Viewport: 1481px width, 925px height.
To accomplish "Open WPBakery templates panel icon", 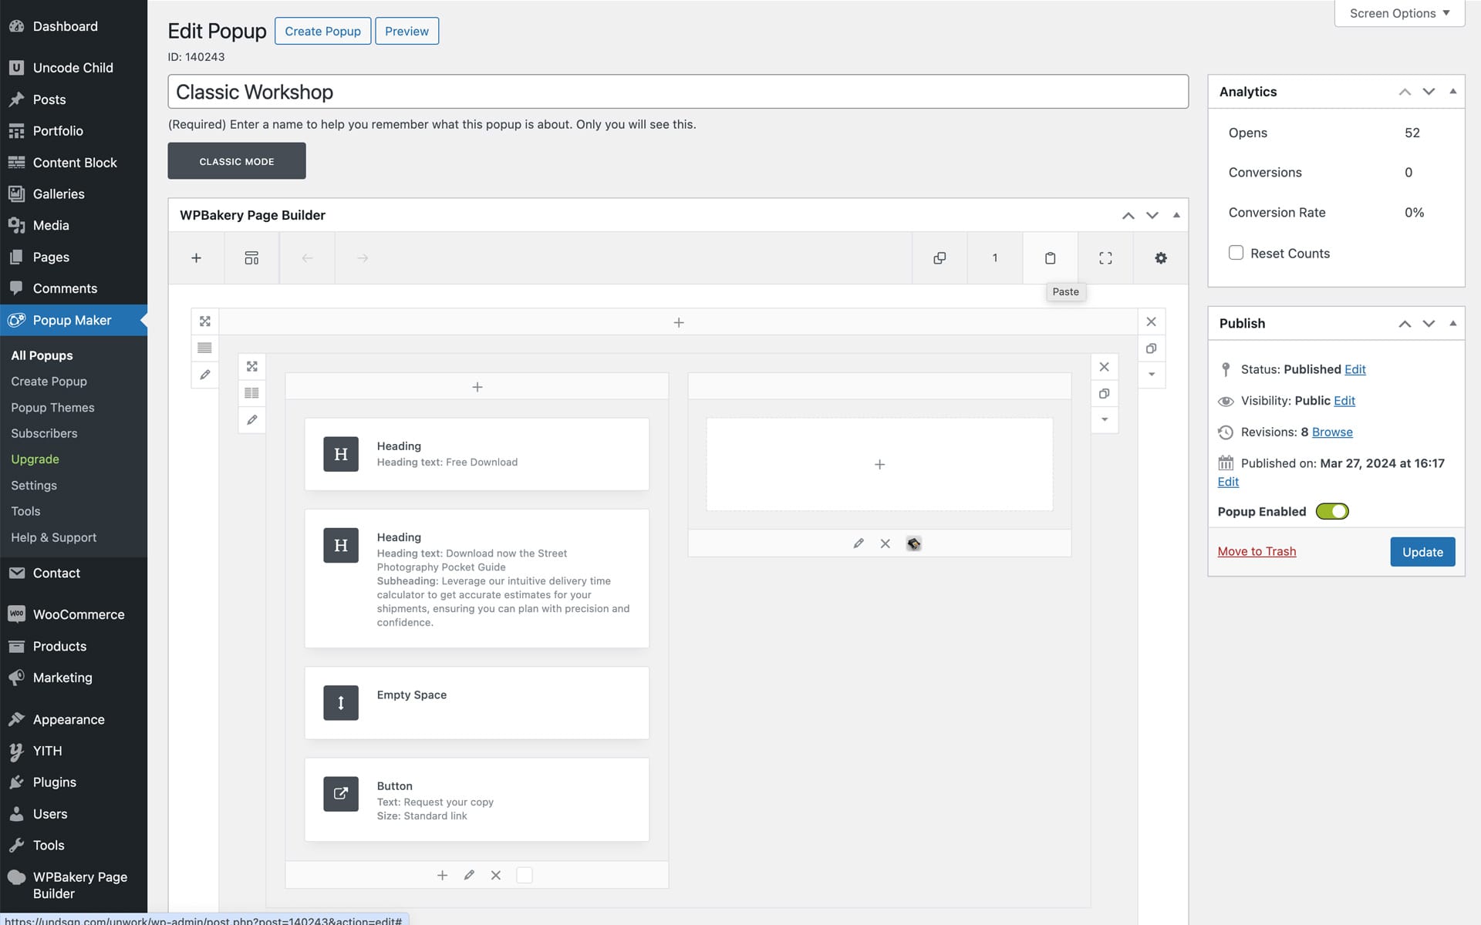I will [x=251, y=258].
